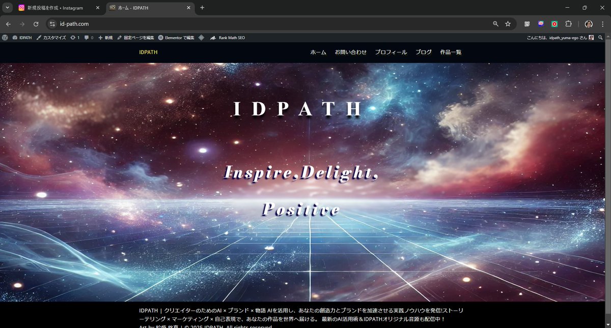Click 新規 to add new content

tap(105, 38)
